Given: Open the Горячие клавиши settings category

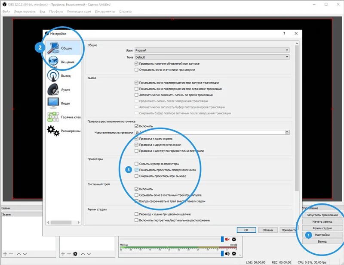Looking at the screenshot, I should pyautogui.click(x=63, y=117).
